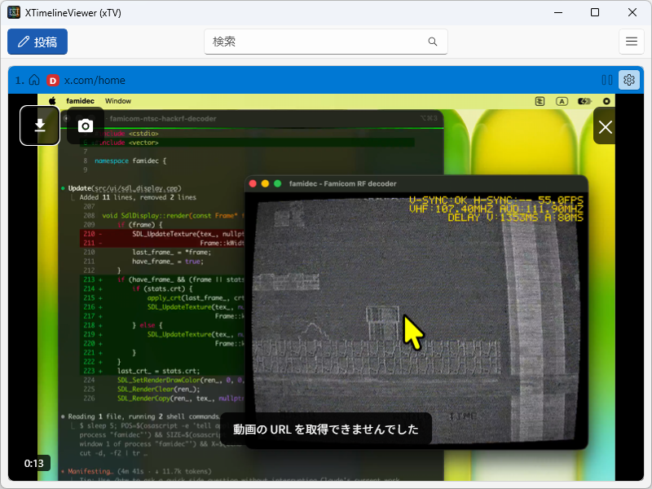The image size is (652, 489).
Task: Click the input source A icon
Action: (x=562, y=101)
